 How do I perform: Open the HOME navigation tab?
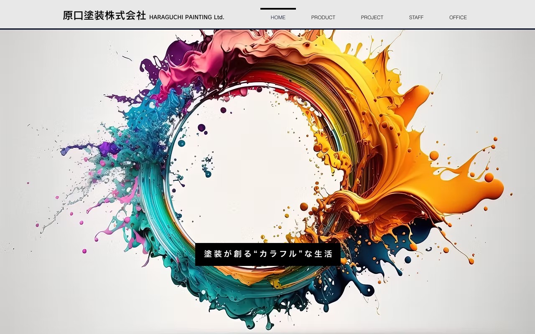(278, 17)
